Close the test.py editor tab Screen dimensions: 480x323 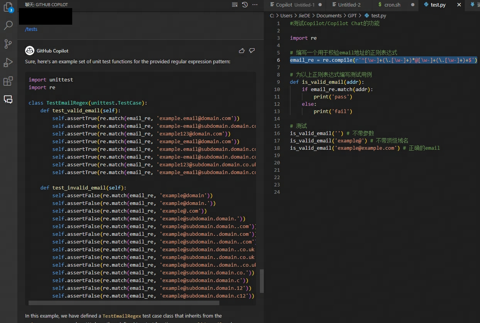click(459, 5)
